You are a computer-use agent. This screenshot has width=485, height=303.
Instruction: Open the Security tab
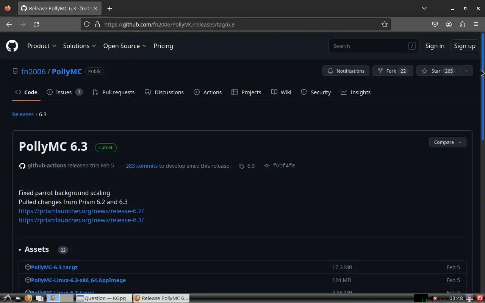316,92
